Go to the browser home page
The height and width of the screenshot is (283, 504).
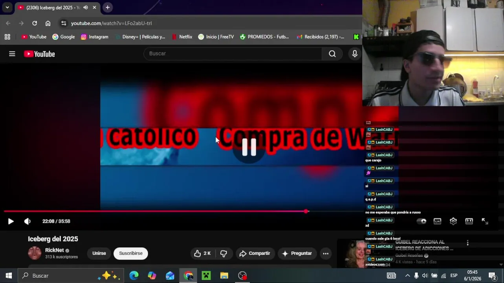(48, 23)
